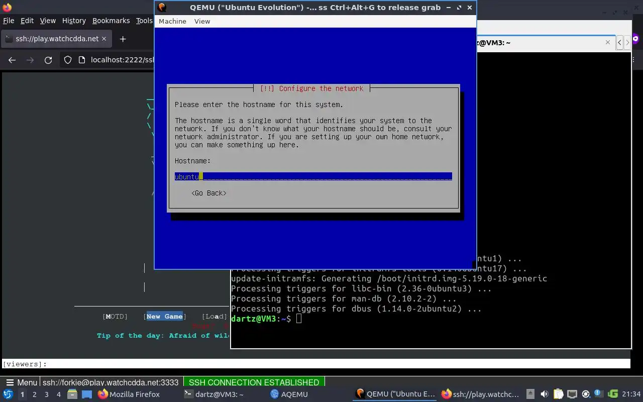Switch to ssh://play.watchc... taskbar entry

click(480, 394)
